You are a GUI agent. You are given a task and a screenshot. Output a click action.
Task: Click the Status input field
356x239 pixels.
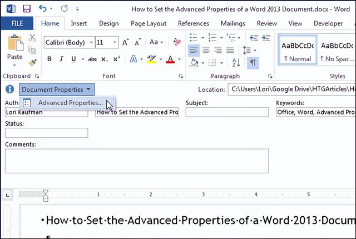47,133
